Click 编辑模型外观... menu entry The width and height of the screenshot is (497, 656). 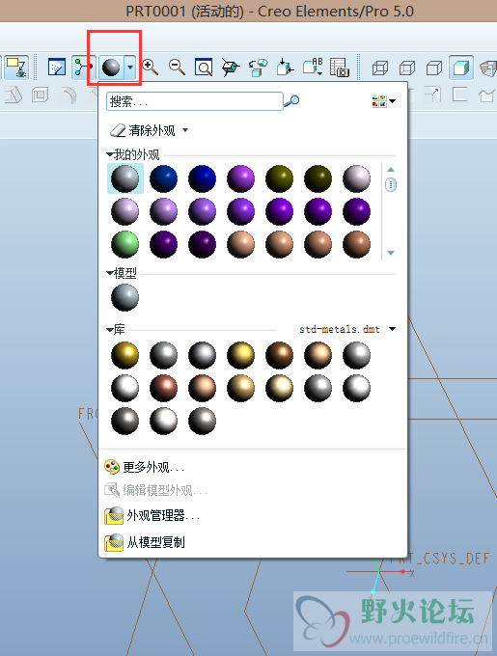coord(155,490)
